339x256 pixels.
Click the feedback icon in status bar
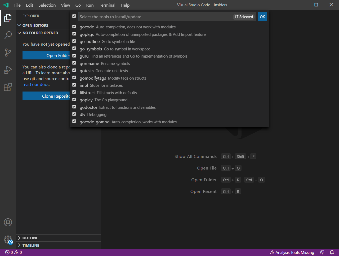[322, 253]
